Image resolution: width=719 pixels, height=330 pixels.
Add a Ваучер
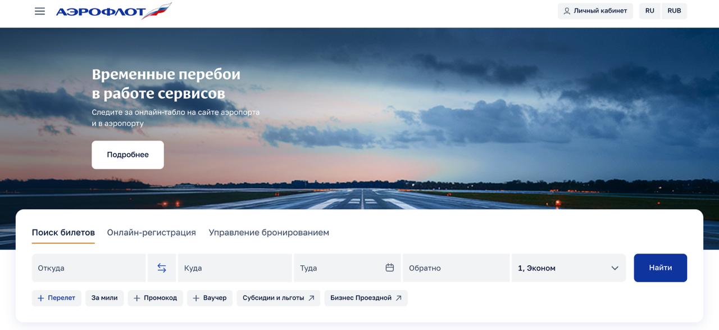click(210, 298)
